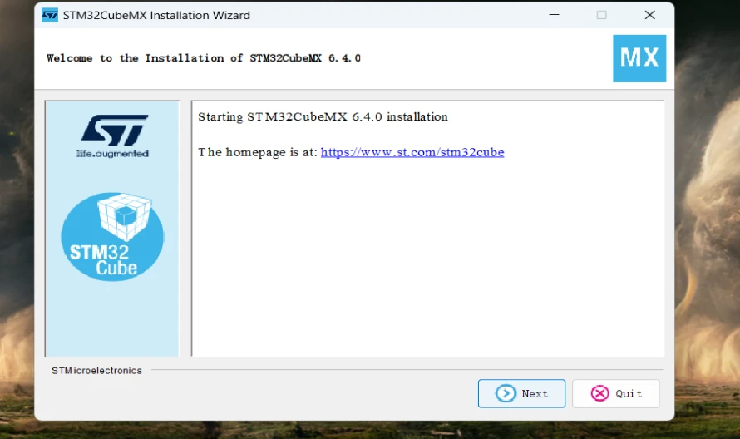Click the Quit button

pyautogui.click(x=615, y=393)
